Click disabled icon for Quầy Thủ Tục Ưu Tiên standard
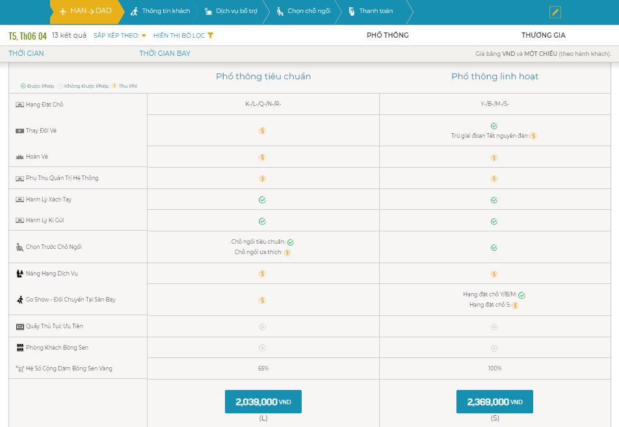The width and height of the screenshot is (619, 427). tap(263, 327)
